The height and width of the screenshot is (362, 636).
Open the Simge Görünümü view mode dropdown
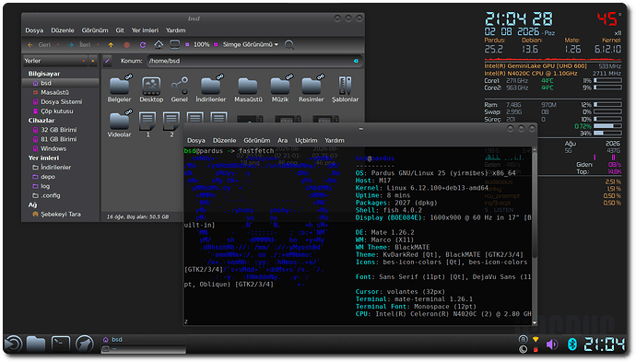251,44
